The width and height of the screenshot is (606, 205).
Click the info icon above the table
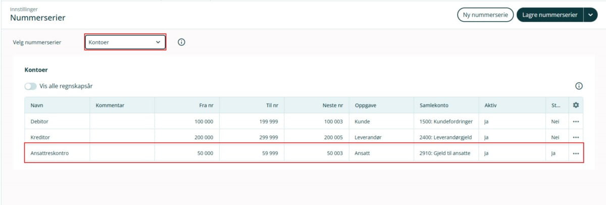coord(579,86)
